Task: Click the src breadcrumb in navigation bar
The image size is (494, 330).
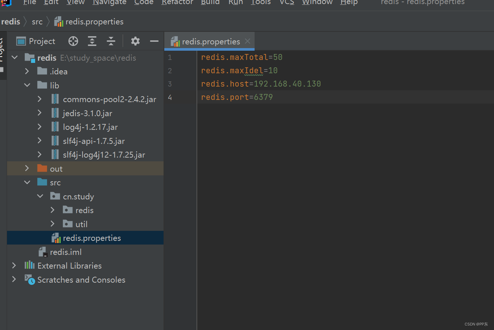Action: [37, 21]
